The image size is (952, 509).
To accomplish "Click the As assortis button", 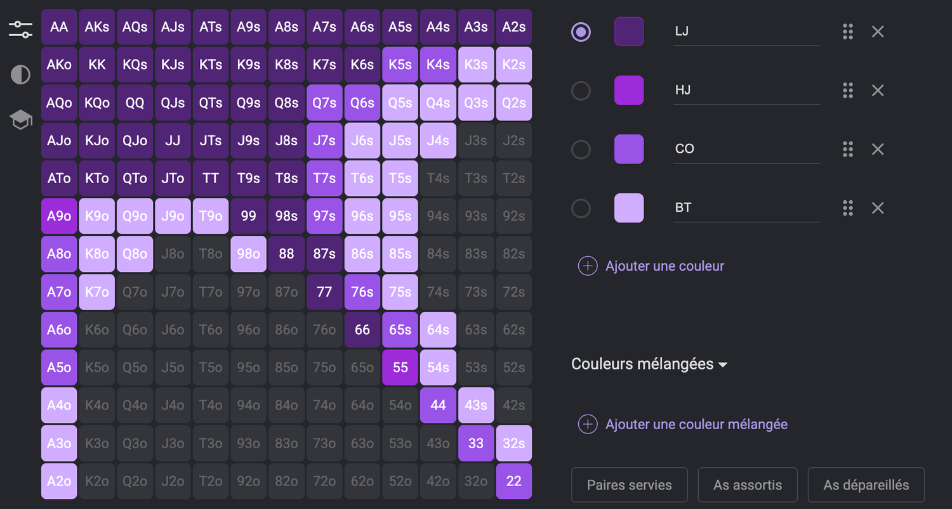I will pyautogui.click(x=748, y=485).
